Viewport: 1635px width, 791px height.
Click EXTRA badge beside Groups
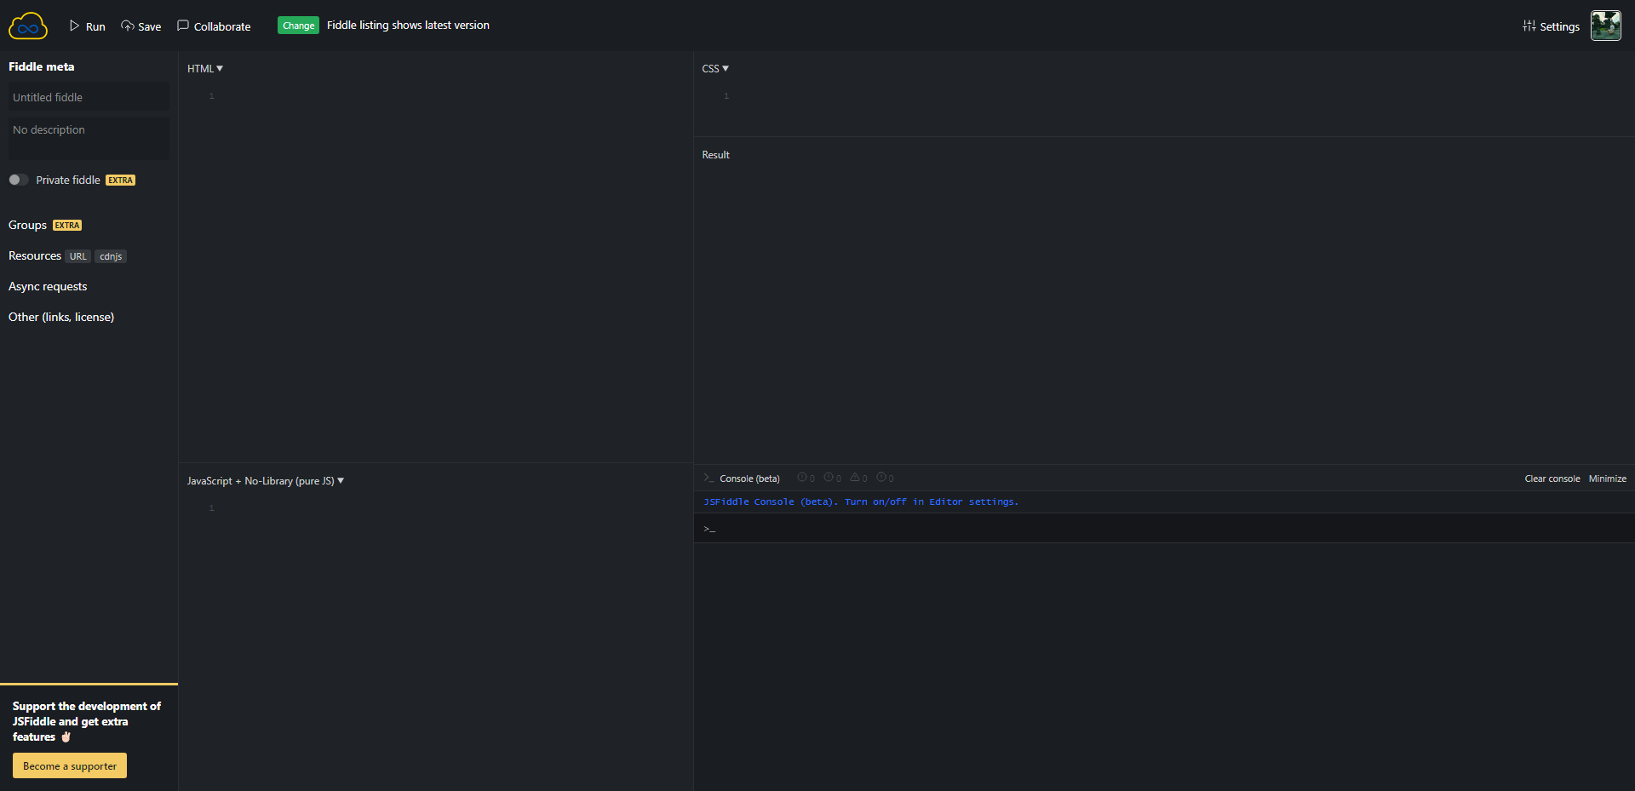pos(67,226)
